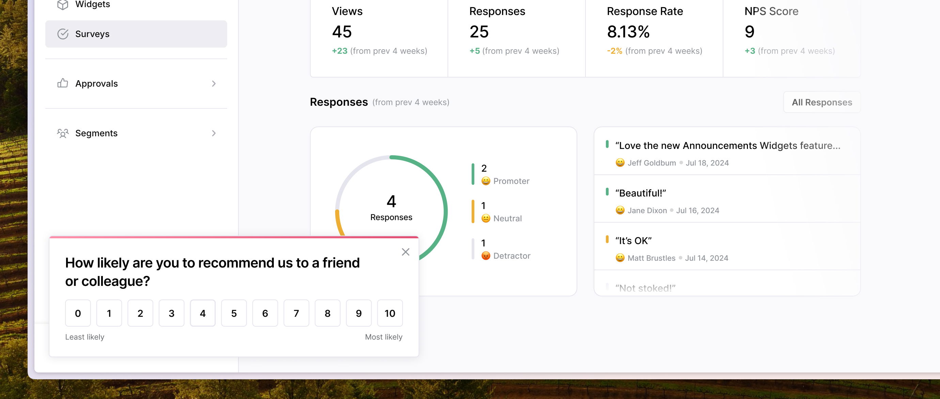Viewport: 940px width, 399px height.
Task: Click the survey question heading text
Action: [213, 272]
